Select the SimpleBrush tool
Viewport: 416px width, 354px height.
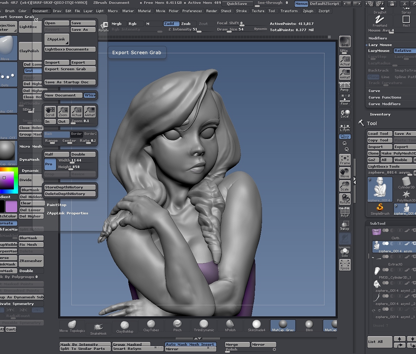(x=380, y=209)
